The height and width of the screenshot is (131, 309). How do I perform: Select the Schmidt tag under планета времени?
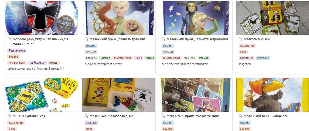click(91, 52)
